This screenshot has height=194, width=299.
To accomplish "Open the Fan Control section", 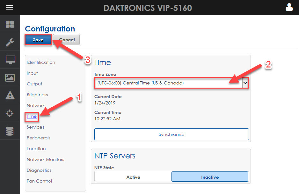I will tap(39, 181).
